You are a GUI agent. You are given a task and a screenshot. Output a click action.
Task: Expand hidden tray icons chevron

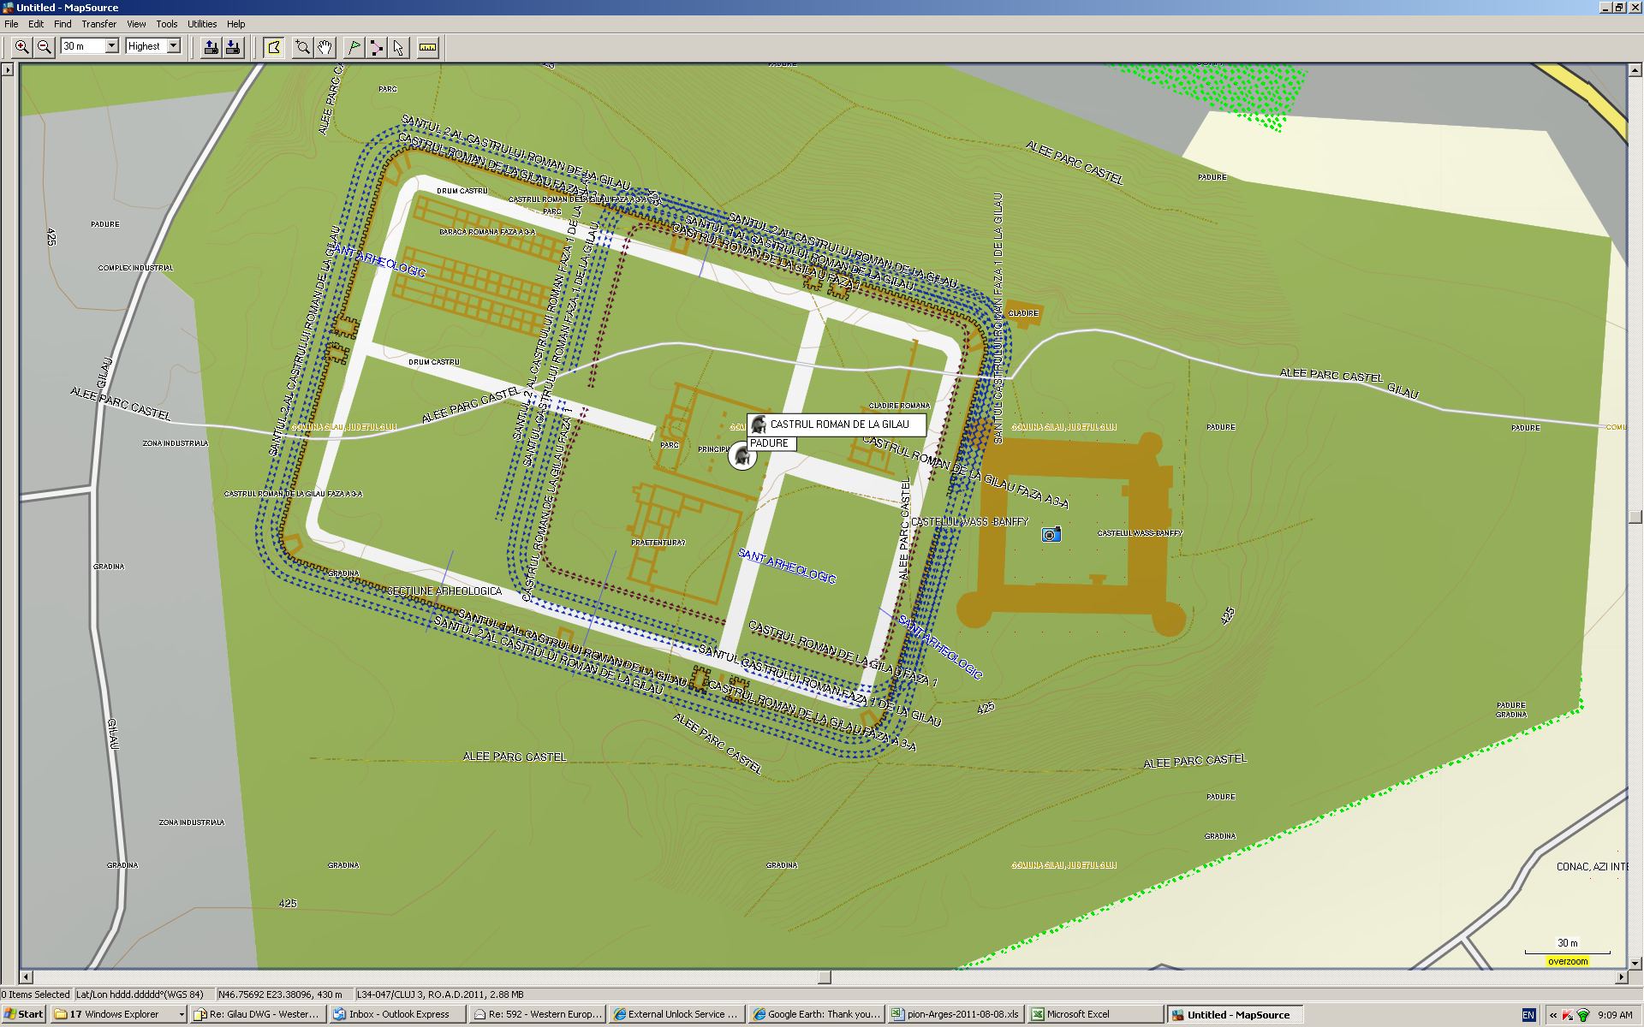[1553, 1015]
